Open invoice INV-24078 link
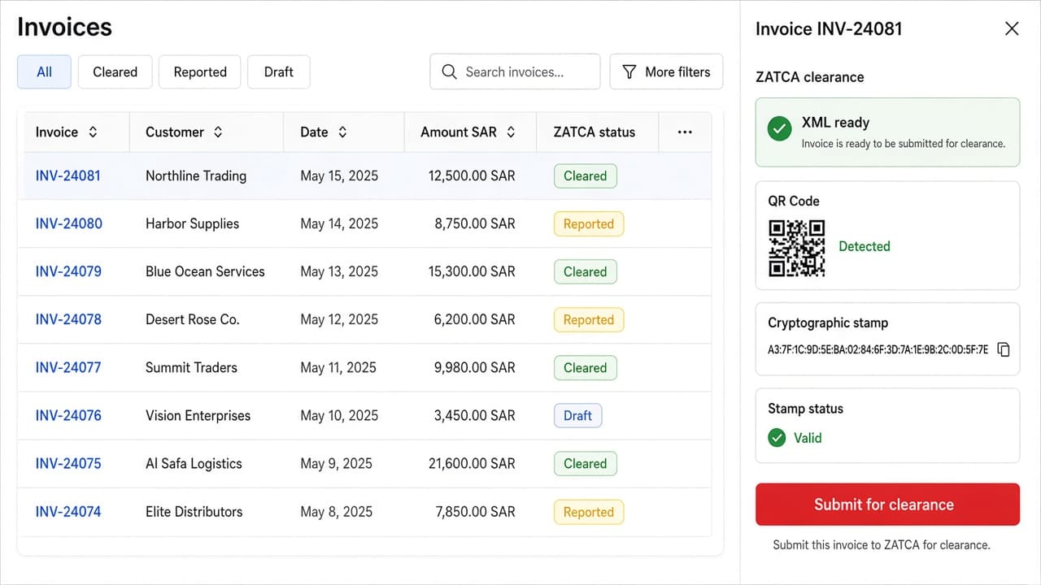 68,319
